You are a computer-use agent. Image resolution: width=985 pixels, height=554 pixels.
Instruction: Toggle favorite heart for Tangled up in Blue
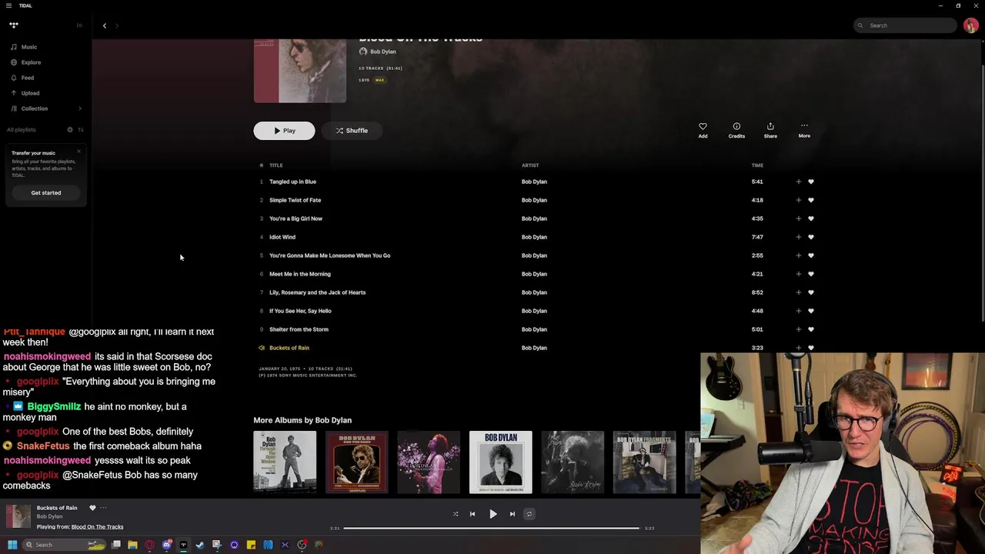[811, 182]
